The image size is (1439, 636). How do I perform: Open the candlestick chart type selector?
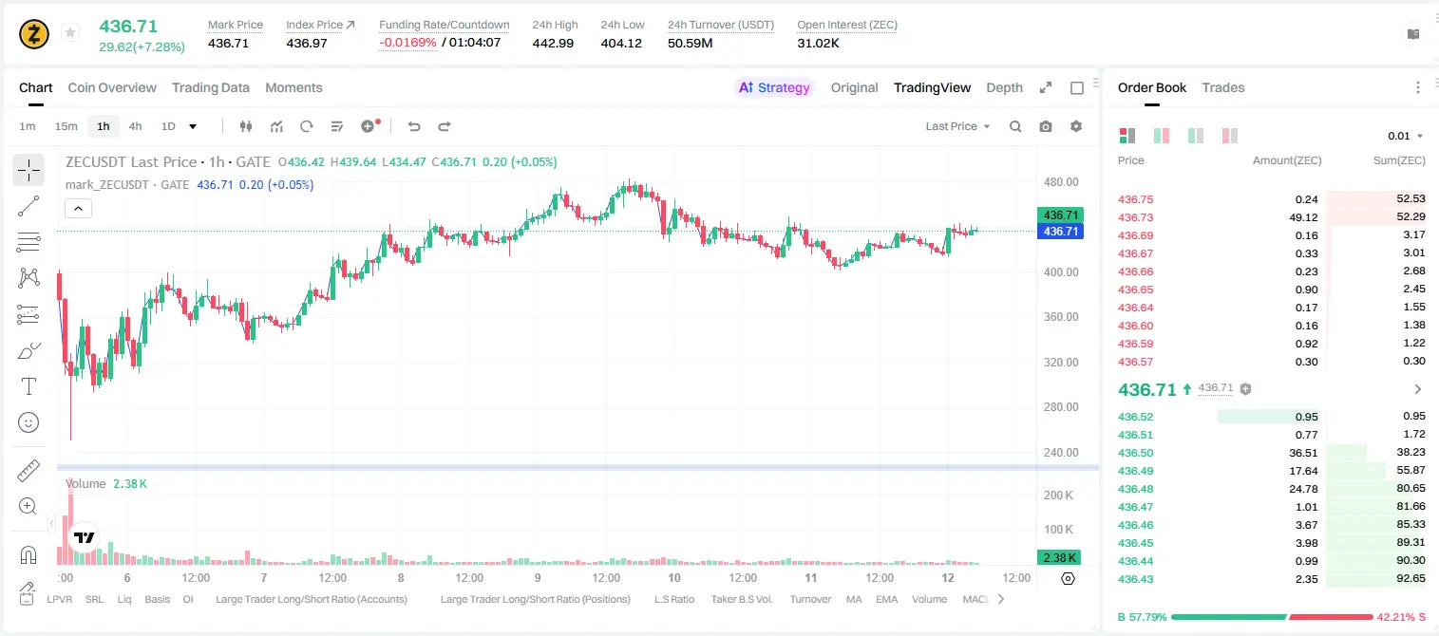pyautogui.click(x=246, y=126)
